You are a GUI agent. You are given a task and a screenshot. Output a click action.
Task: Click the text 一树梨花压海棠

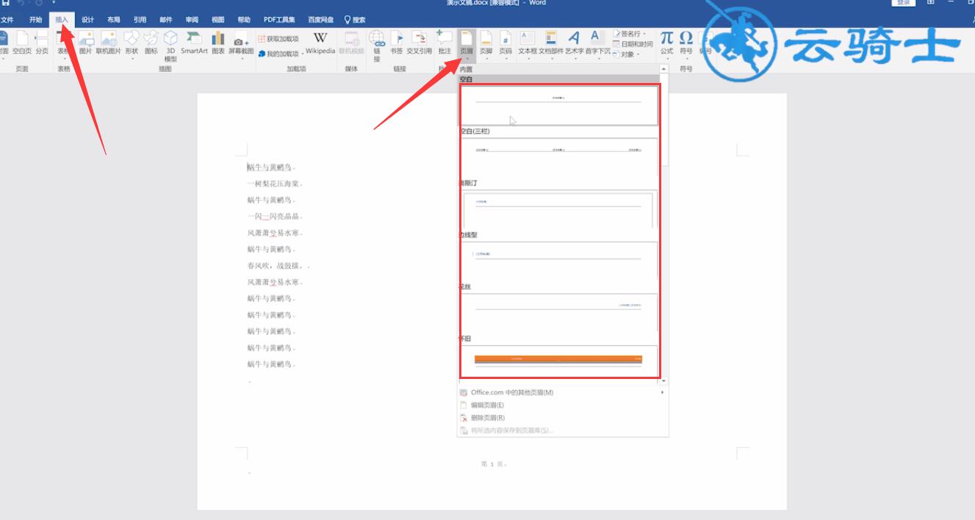pyautogui.click(x=273, y=184)
